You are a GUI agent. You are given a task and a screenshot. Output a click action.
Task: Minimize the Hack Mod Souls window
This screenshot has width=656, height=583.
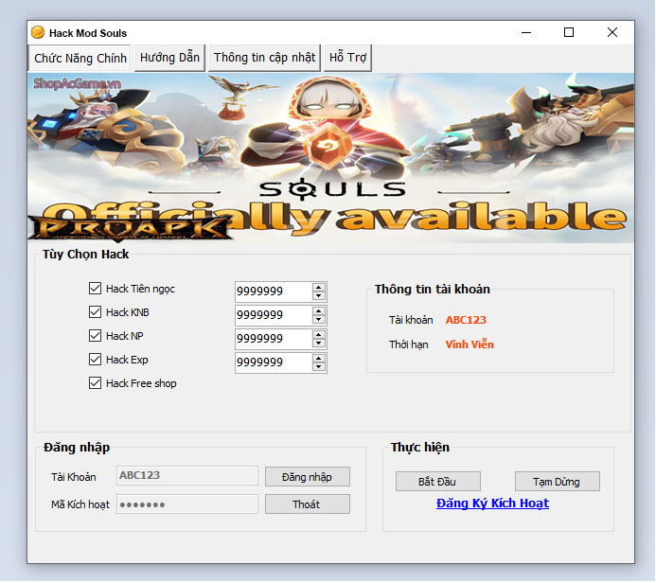tap(526, 32)
